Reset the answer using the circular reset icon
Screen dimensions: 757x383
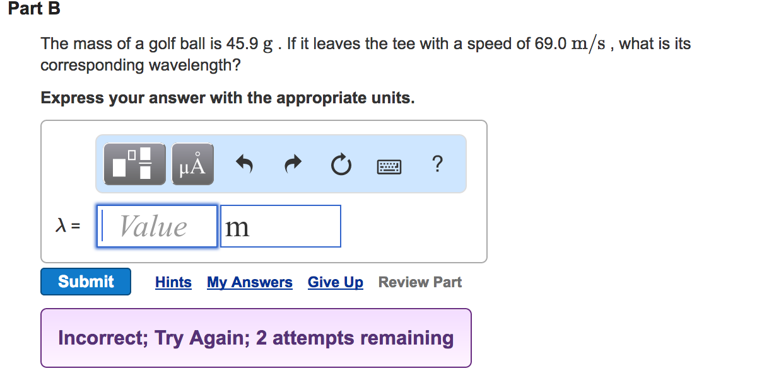coord(341,164)
